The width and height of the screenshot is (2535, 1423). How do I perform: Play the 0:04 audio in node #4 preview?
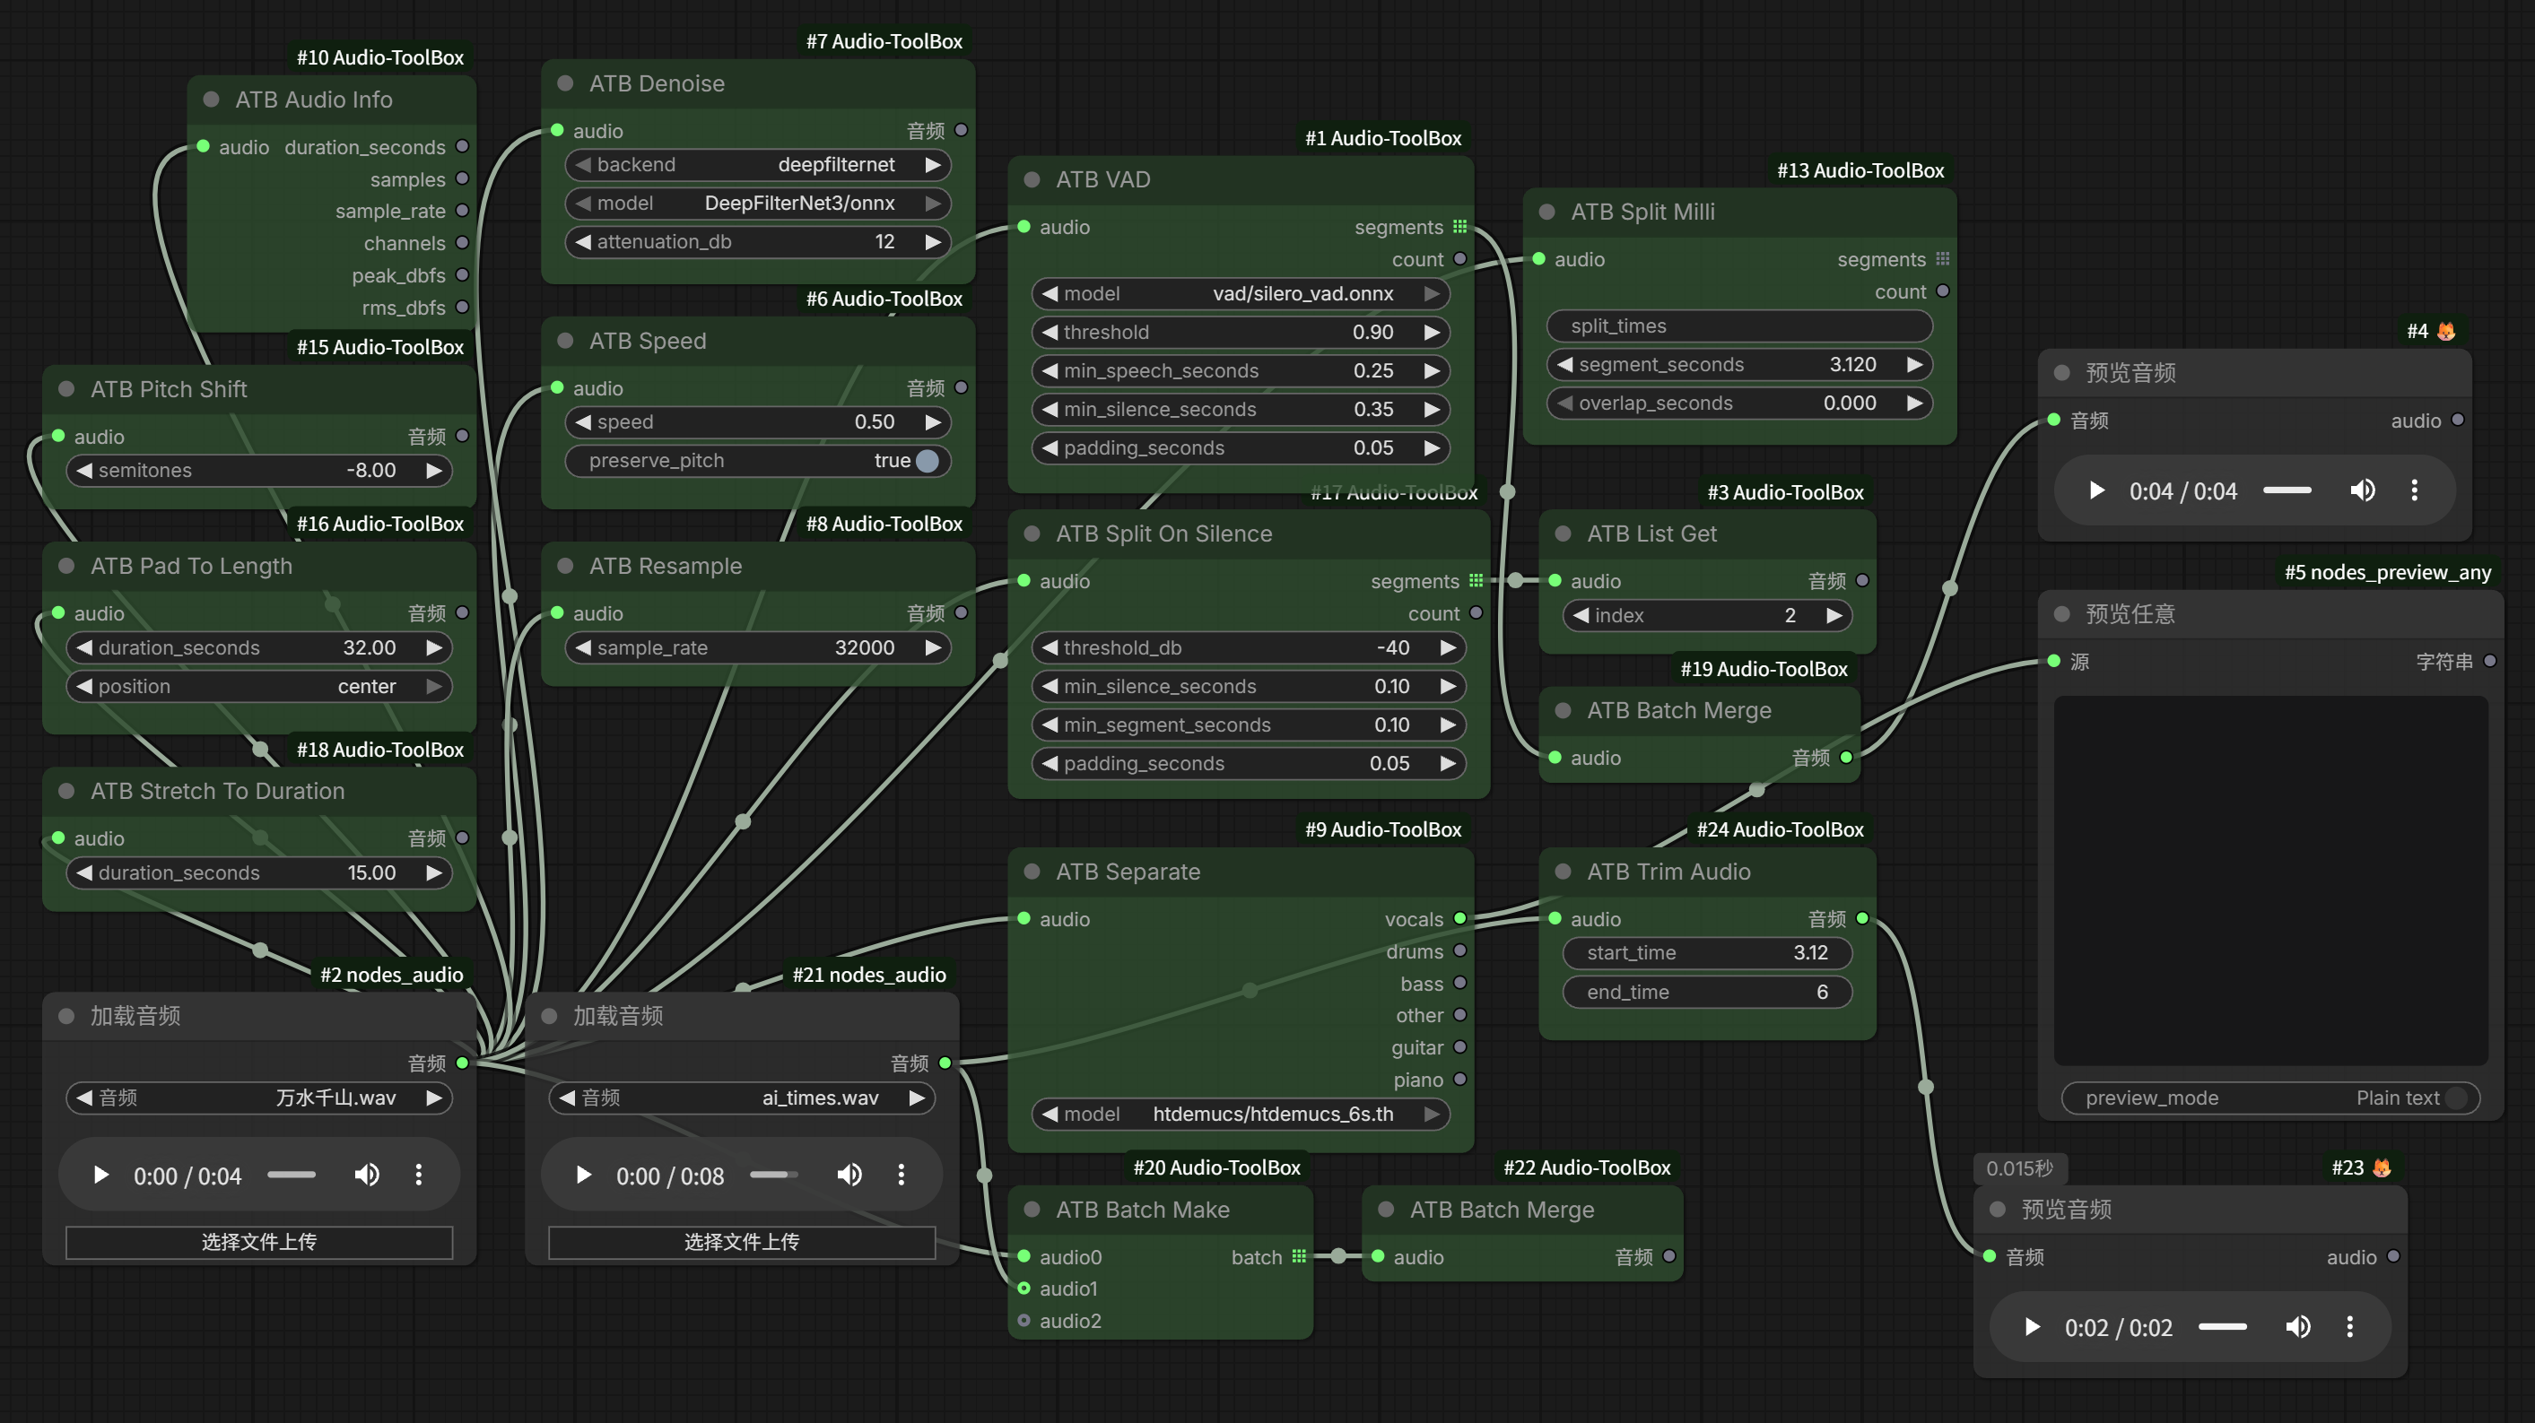pos(2096,490)
